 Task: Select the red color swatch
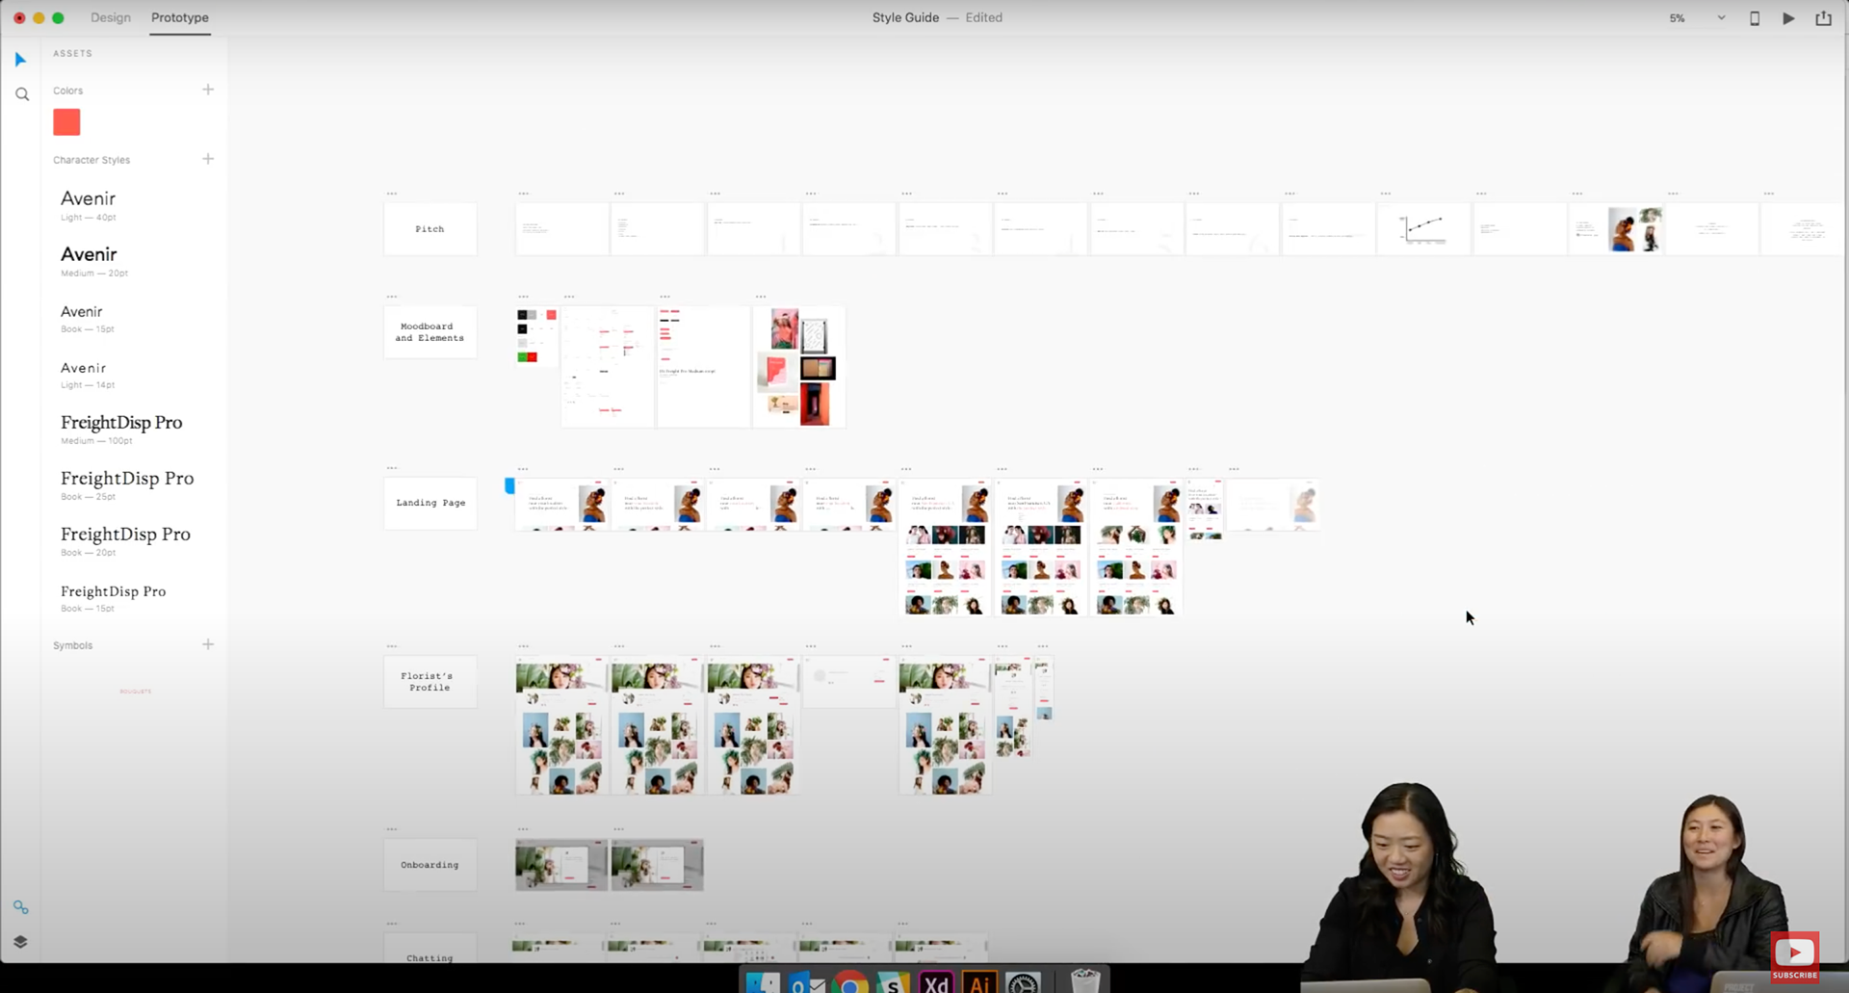click(x=66, y=122)
